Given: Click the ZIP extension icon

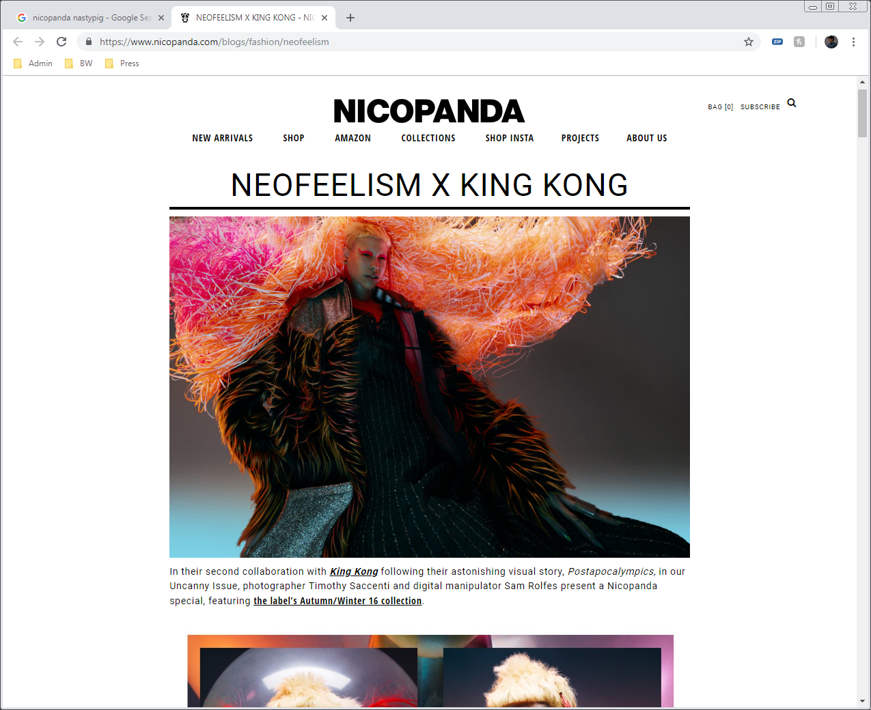Looking at the screenshot, I should 777,42.
